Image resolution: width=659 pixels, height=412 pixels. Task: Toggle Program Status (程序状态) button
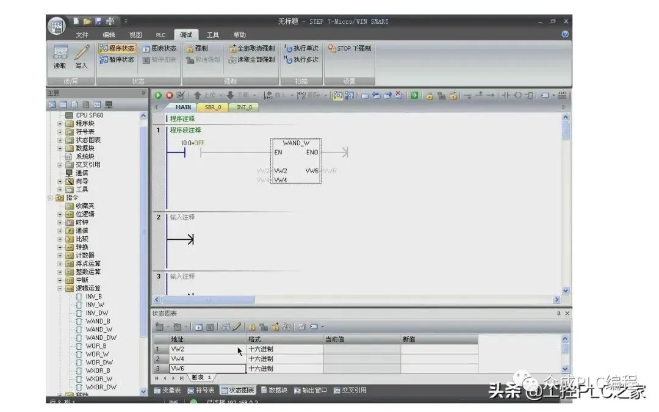117,48
